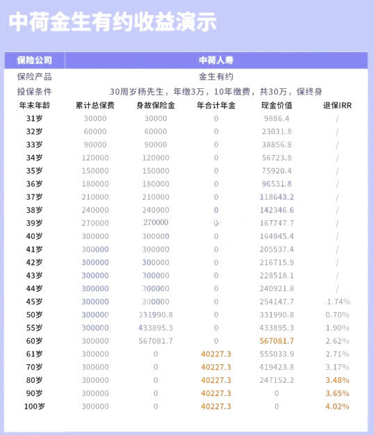The image size is (374, 435).
Task: Click cash value 555033.9
Action: (277, 354)
